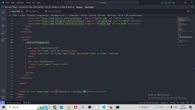The image size is (195, 110).
Task: Dismiss the Restricted Mode notification banner
Action: point(192,7)
